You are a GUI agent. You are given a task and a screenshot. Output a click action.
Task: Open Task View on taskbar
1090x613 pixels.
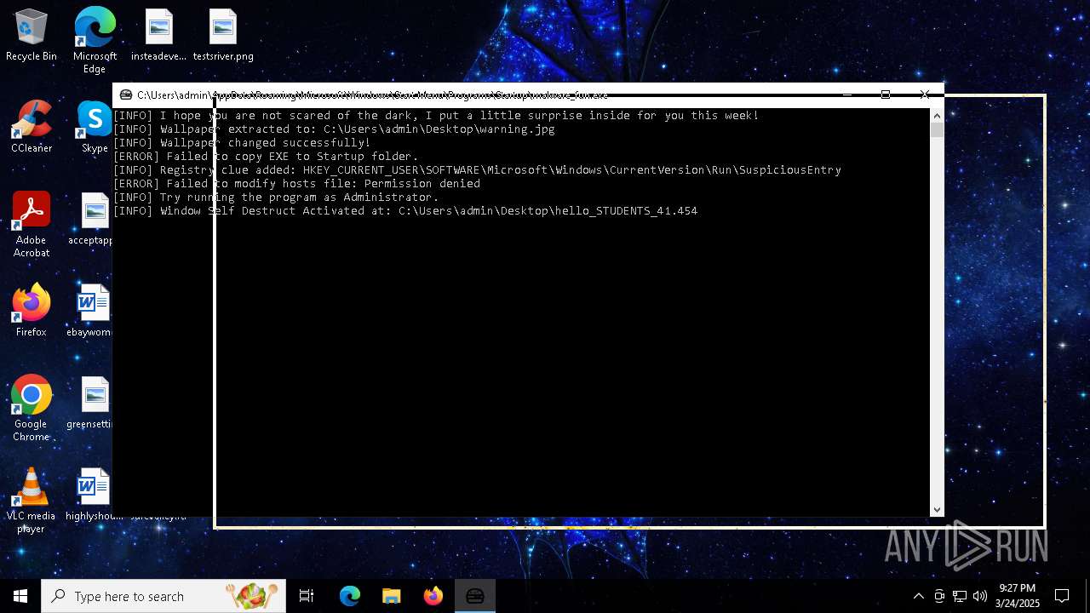[307, 596]
